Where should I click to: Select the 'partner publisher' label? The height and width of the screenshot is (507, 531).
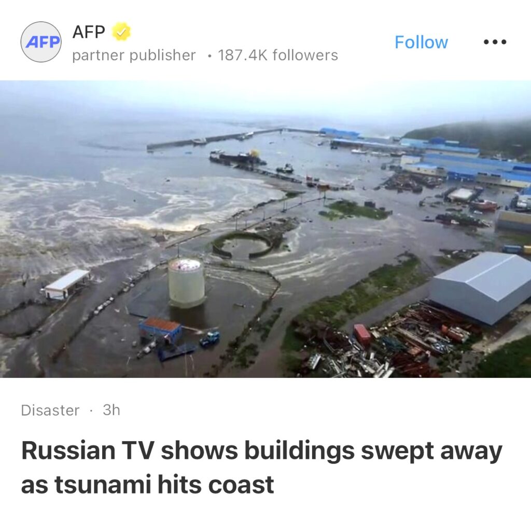(134, 55)
